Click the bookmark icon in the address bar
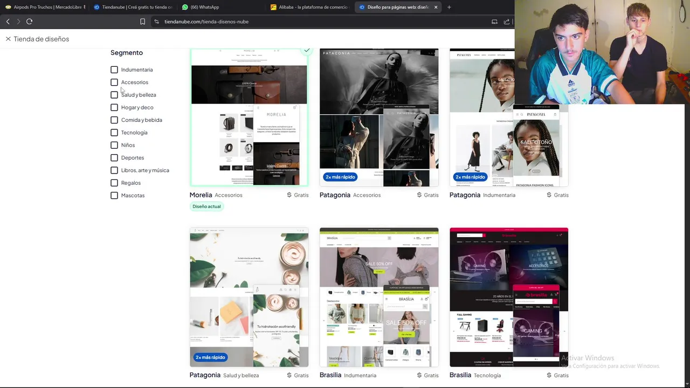The width and height of the screenshot is (690, 388). pos(142,22)
